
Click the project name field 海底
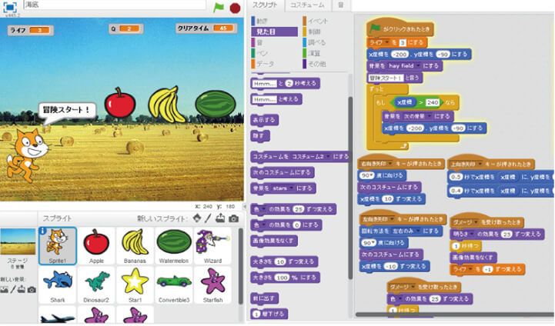click(115, 5)
